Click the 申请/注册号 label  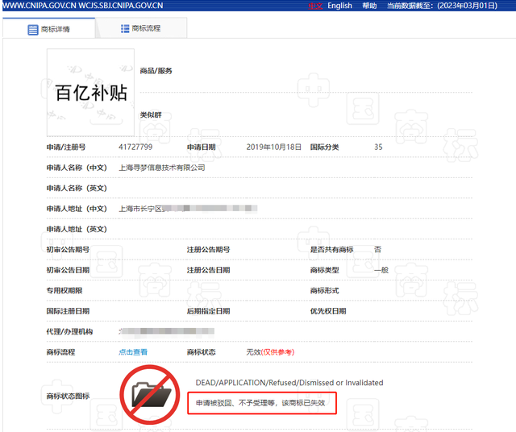(66, 147)
